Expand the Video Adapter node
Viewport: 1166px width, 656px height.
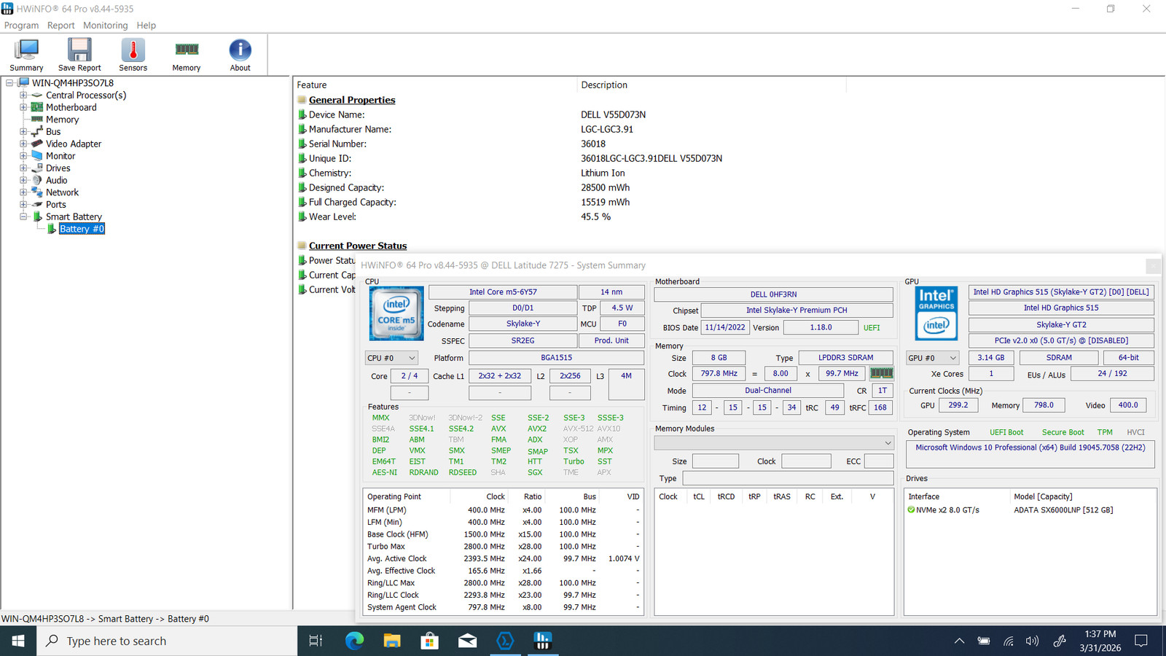click(x=23, y=144)
